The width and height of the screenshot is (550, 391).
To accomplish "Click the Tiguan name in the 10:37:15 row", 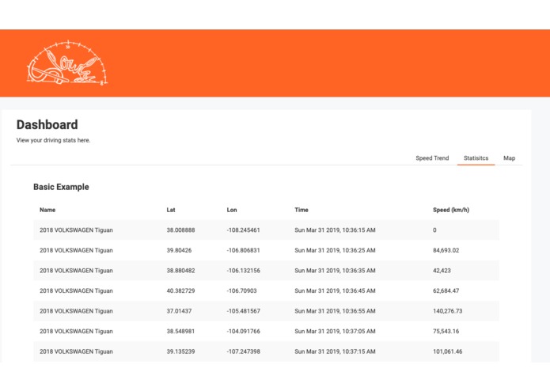I will tap(76, 351).
